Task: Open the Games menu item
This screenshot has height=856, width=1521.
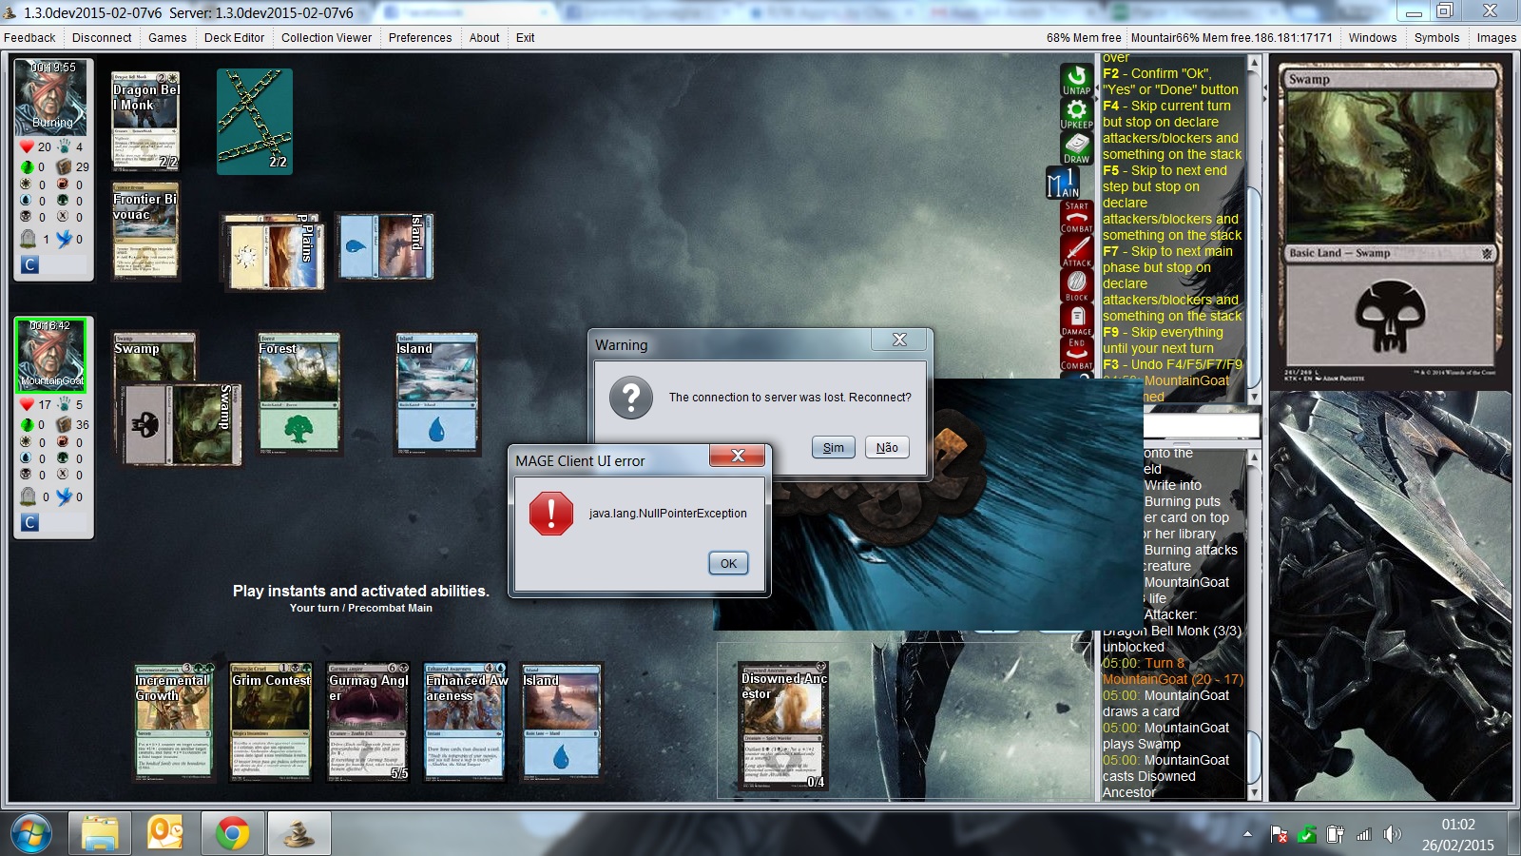Action: 167,38
